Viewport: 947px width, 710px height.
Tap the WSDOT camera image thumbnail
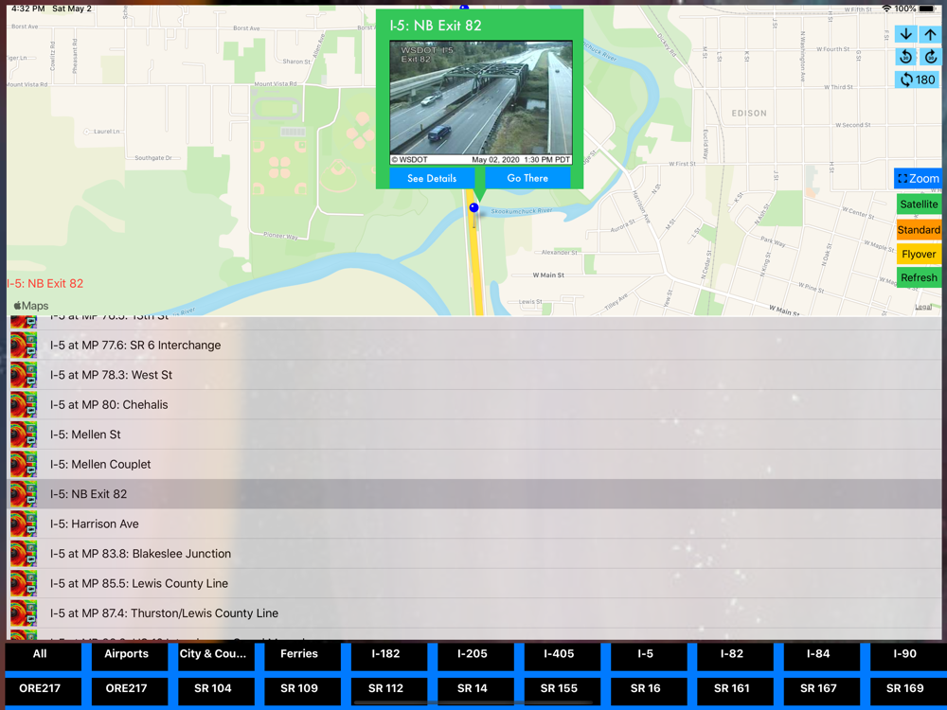[481, 102]
